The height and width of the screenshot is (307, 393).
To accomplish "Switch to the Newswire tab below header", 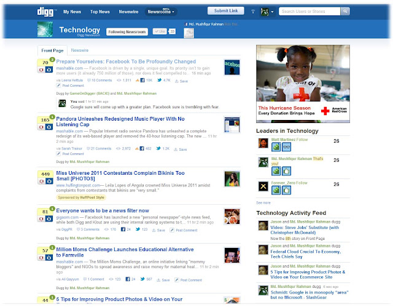I will [80, 50].
